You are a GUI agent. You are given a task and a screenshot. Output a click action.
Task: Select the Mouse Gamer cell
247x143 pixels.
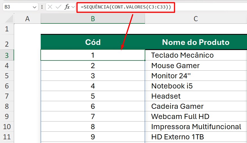196,66
